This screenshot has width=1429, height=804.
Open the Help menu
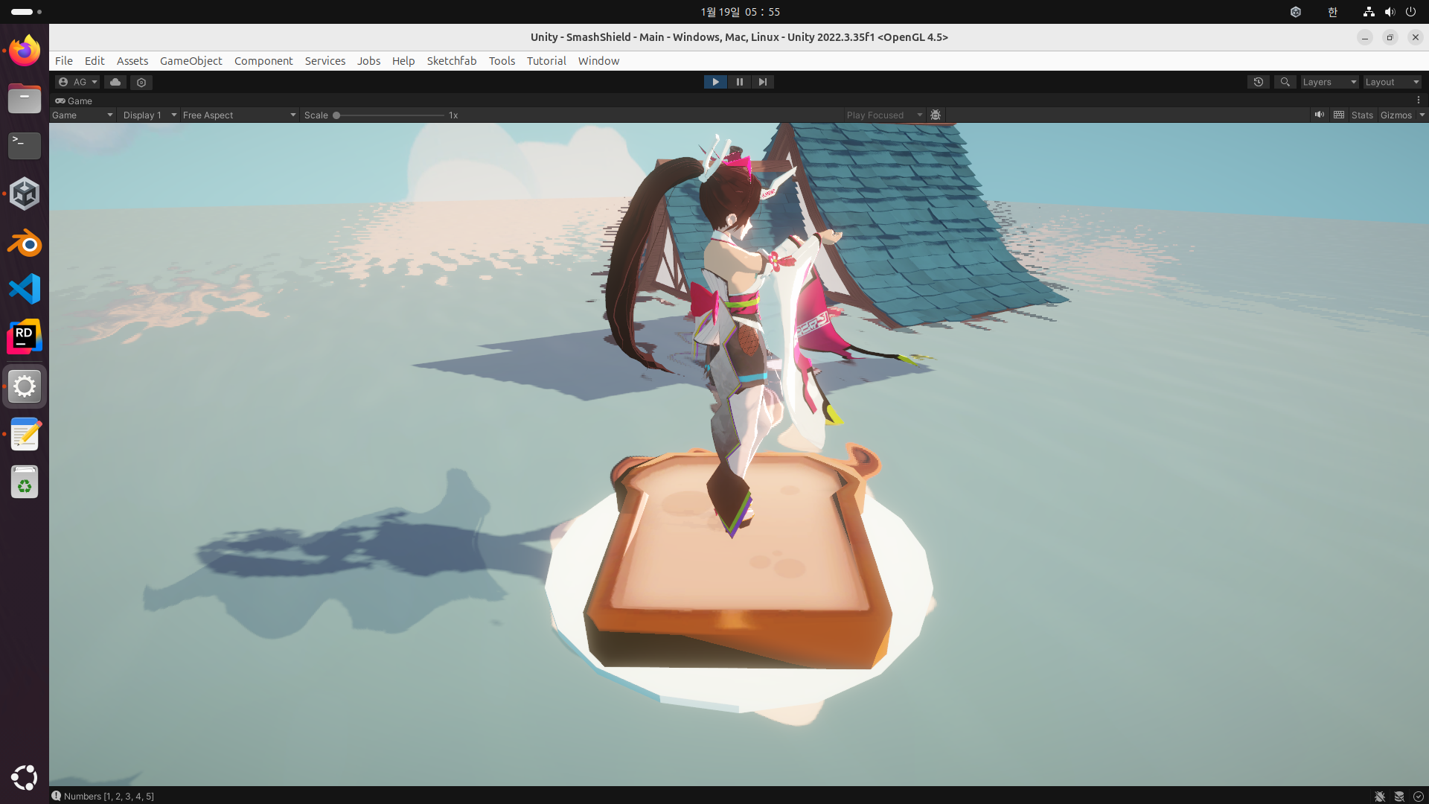(403, 61)
